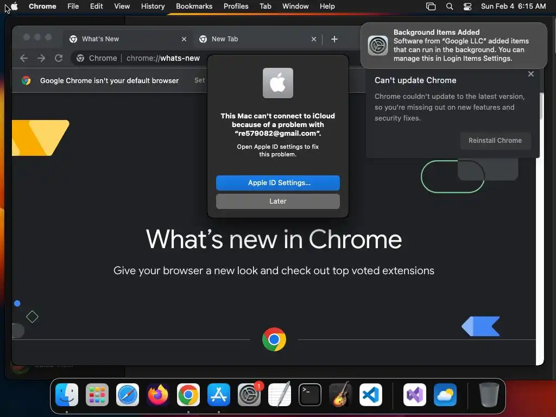Open a new browser tab

334,39
